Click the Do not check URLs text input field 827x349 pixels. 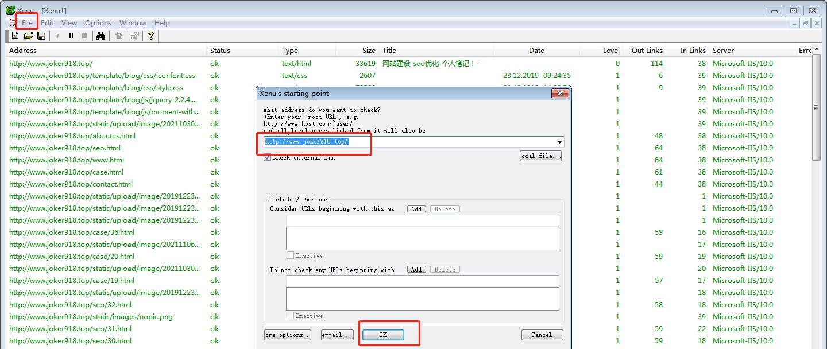422,281
